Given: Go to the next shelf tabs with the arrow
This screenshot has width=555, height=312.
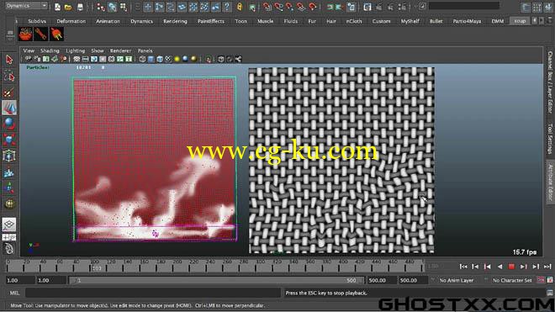Looking at the screenshot, I should click(x=542, y=21).
